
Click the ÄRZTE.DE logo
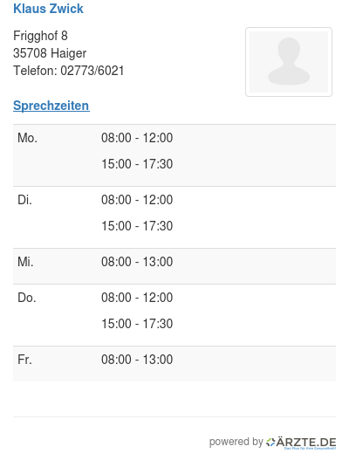(301, 443)
